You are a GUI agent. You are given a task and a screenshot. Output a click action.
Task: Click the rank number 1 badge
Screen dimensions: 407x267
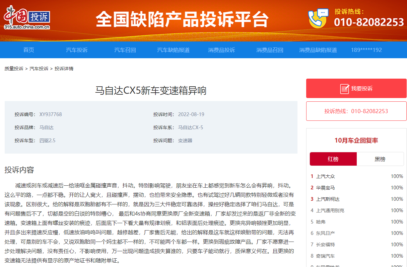pos(312,176)
